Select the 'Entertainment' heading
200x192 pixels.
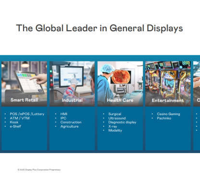pyautogui.click(x=168, y=100)
